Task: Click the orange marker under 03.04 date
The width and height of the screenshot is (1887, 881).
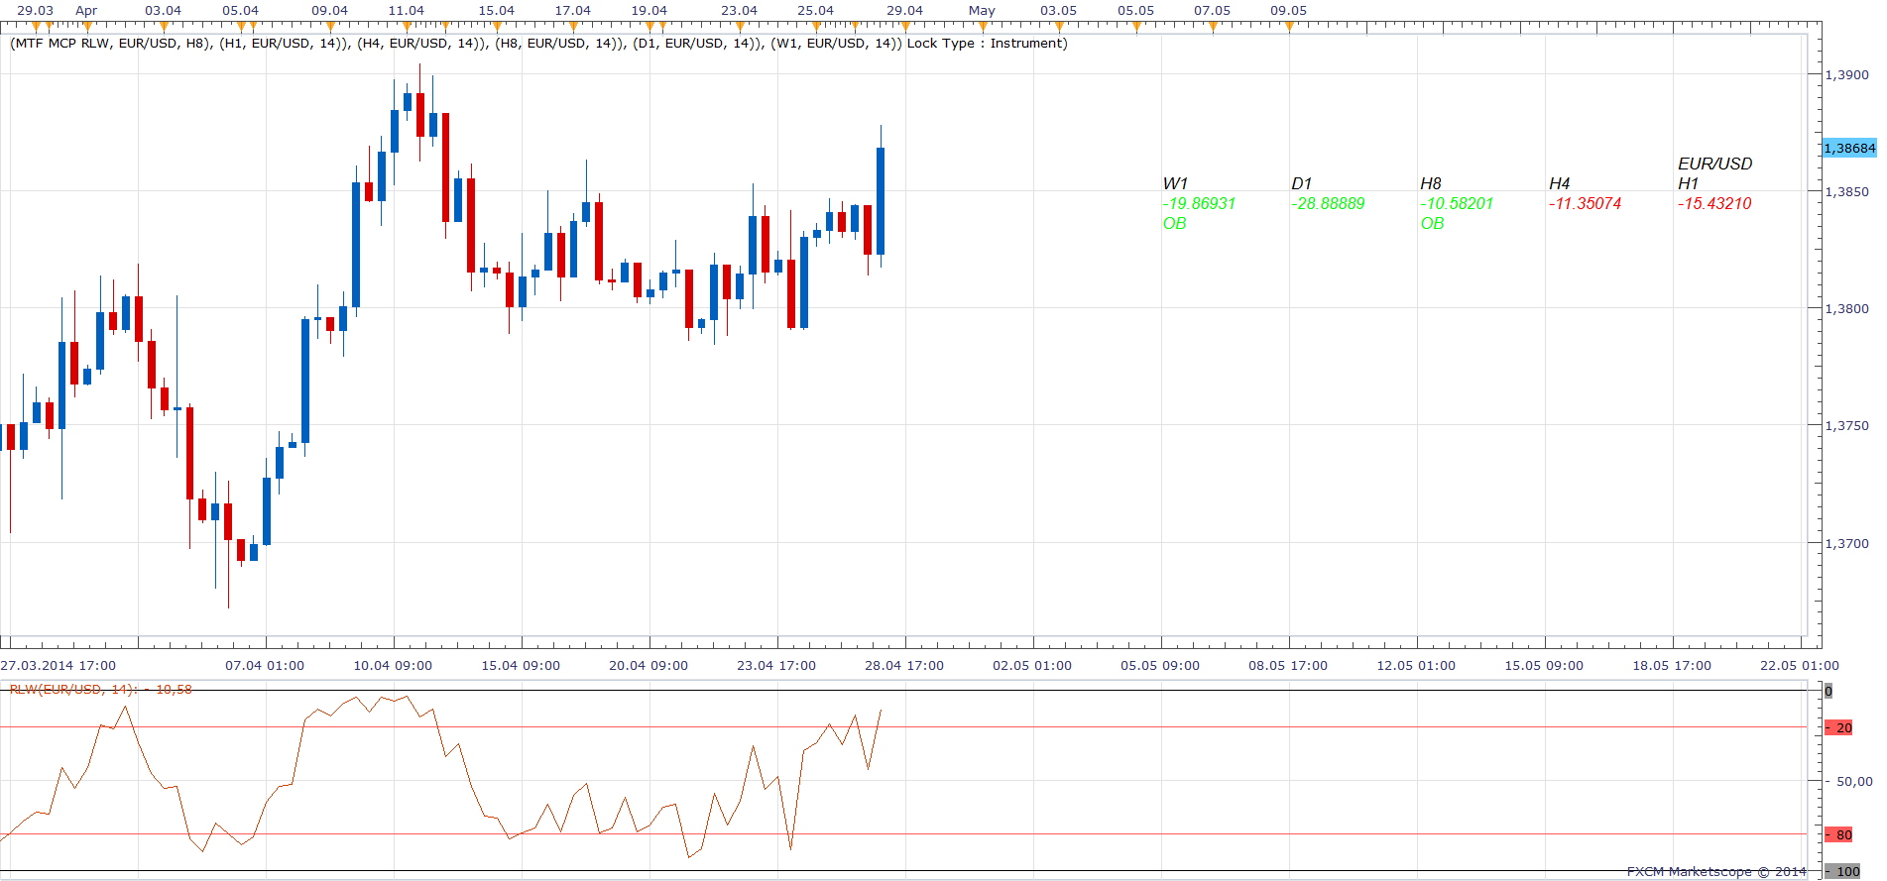Action: coord(163,27)
